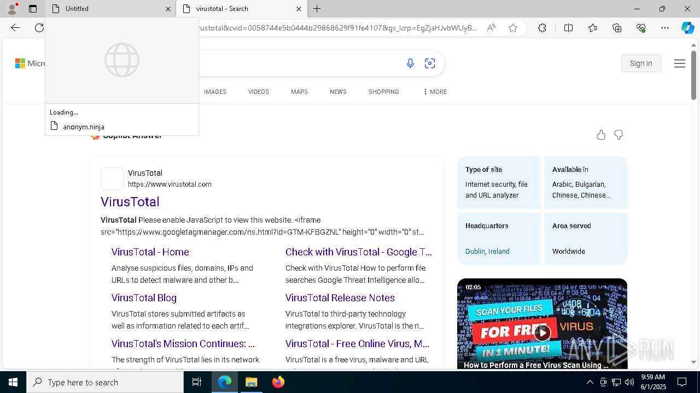700x393 pixels.
Task: Click the Type of site info card
Action: tap(499, 182)
